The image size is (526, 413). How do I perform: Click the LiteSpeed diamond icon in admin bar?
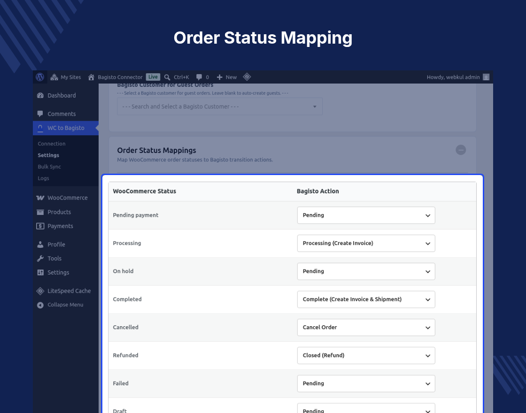pos(247,77)
